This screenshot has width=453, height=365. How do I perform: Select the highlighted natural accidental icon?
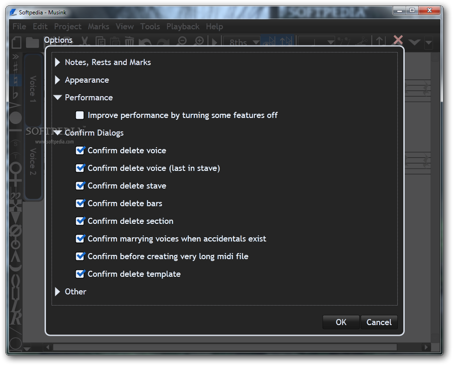click(x=15, y=80)
